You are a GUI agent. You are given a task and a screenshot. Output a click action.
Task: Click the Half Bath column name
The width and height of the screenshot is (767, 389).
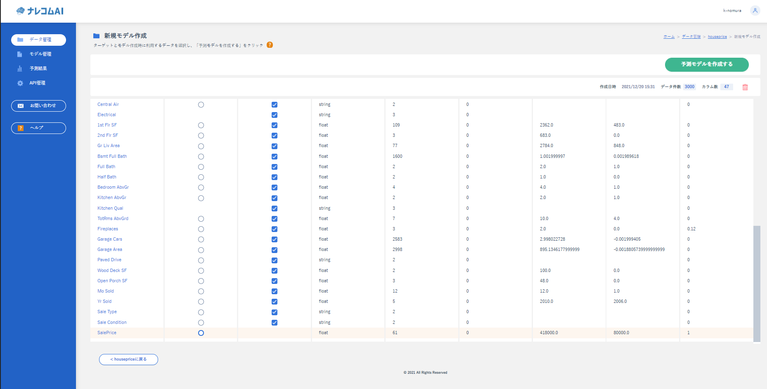pyautogui.click(x=107, y=177)
